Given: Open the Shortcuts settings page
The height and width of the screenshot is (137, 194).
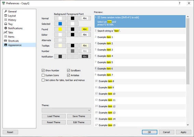Looking at the screenshot, I should [x=19, y=41].
